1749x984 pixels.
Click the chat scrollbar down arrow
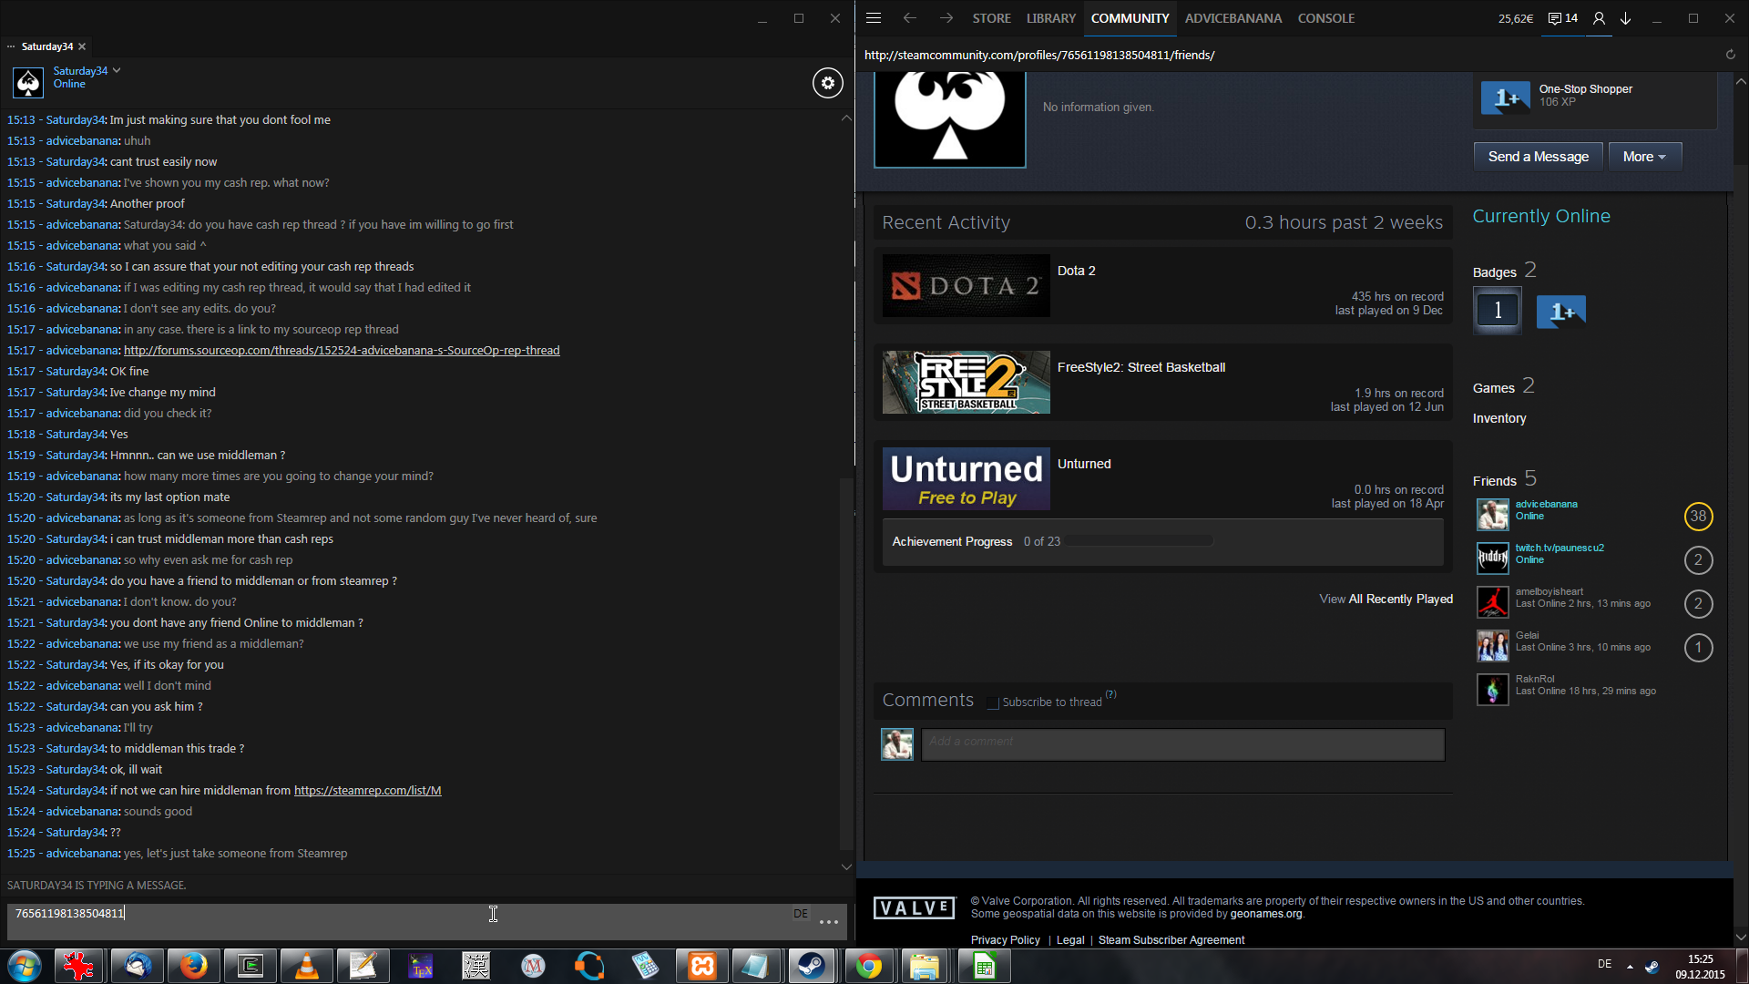pyautogui.click(x=846, y=866)
